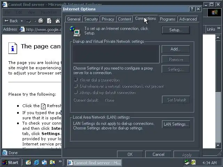This screenshot has height=167, width=223.
Task: Select Dial whenever a network connection is not present
Action: (x=76, y=86)
